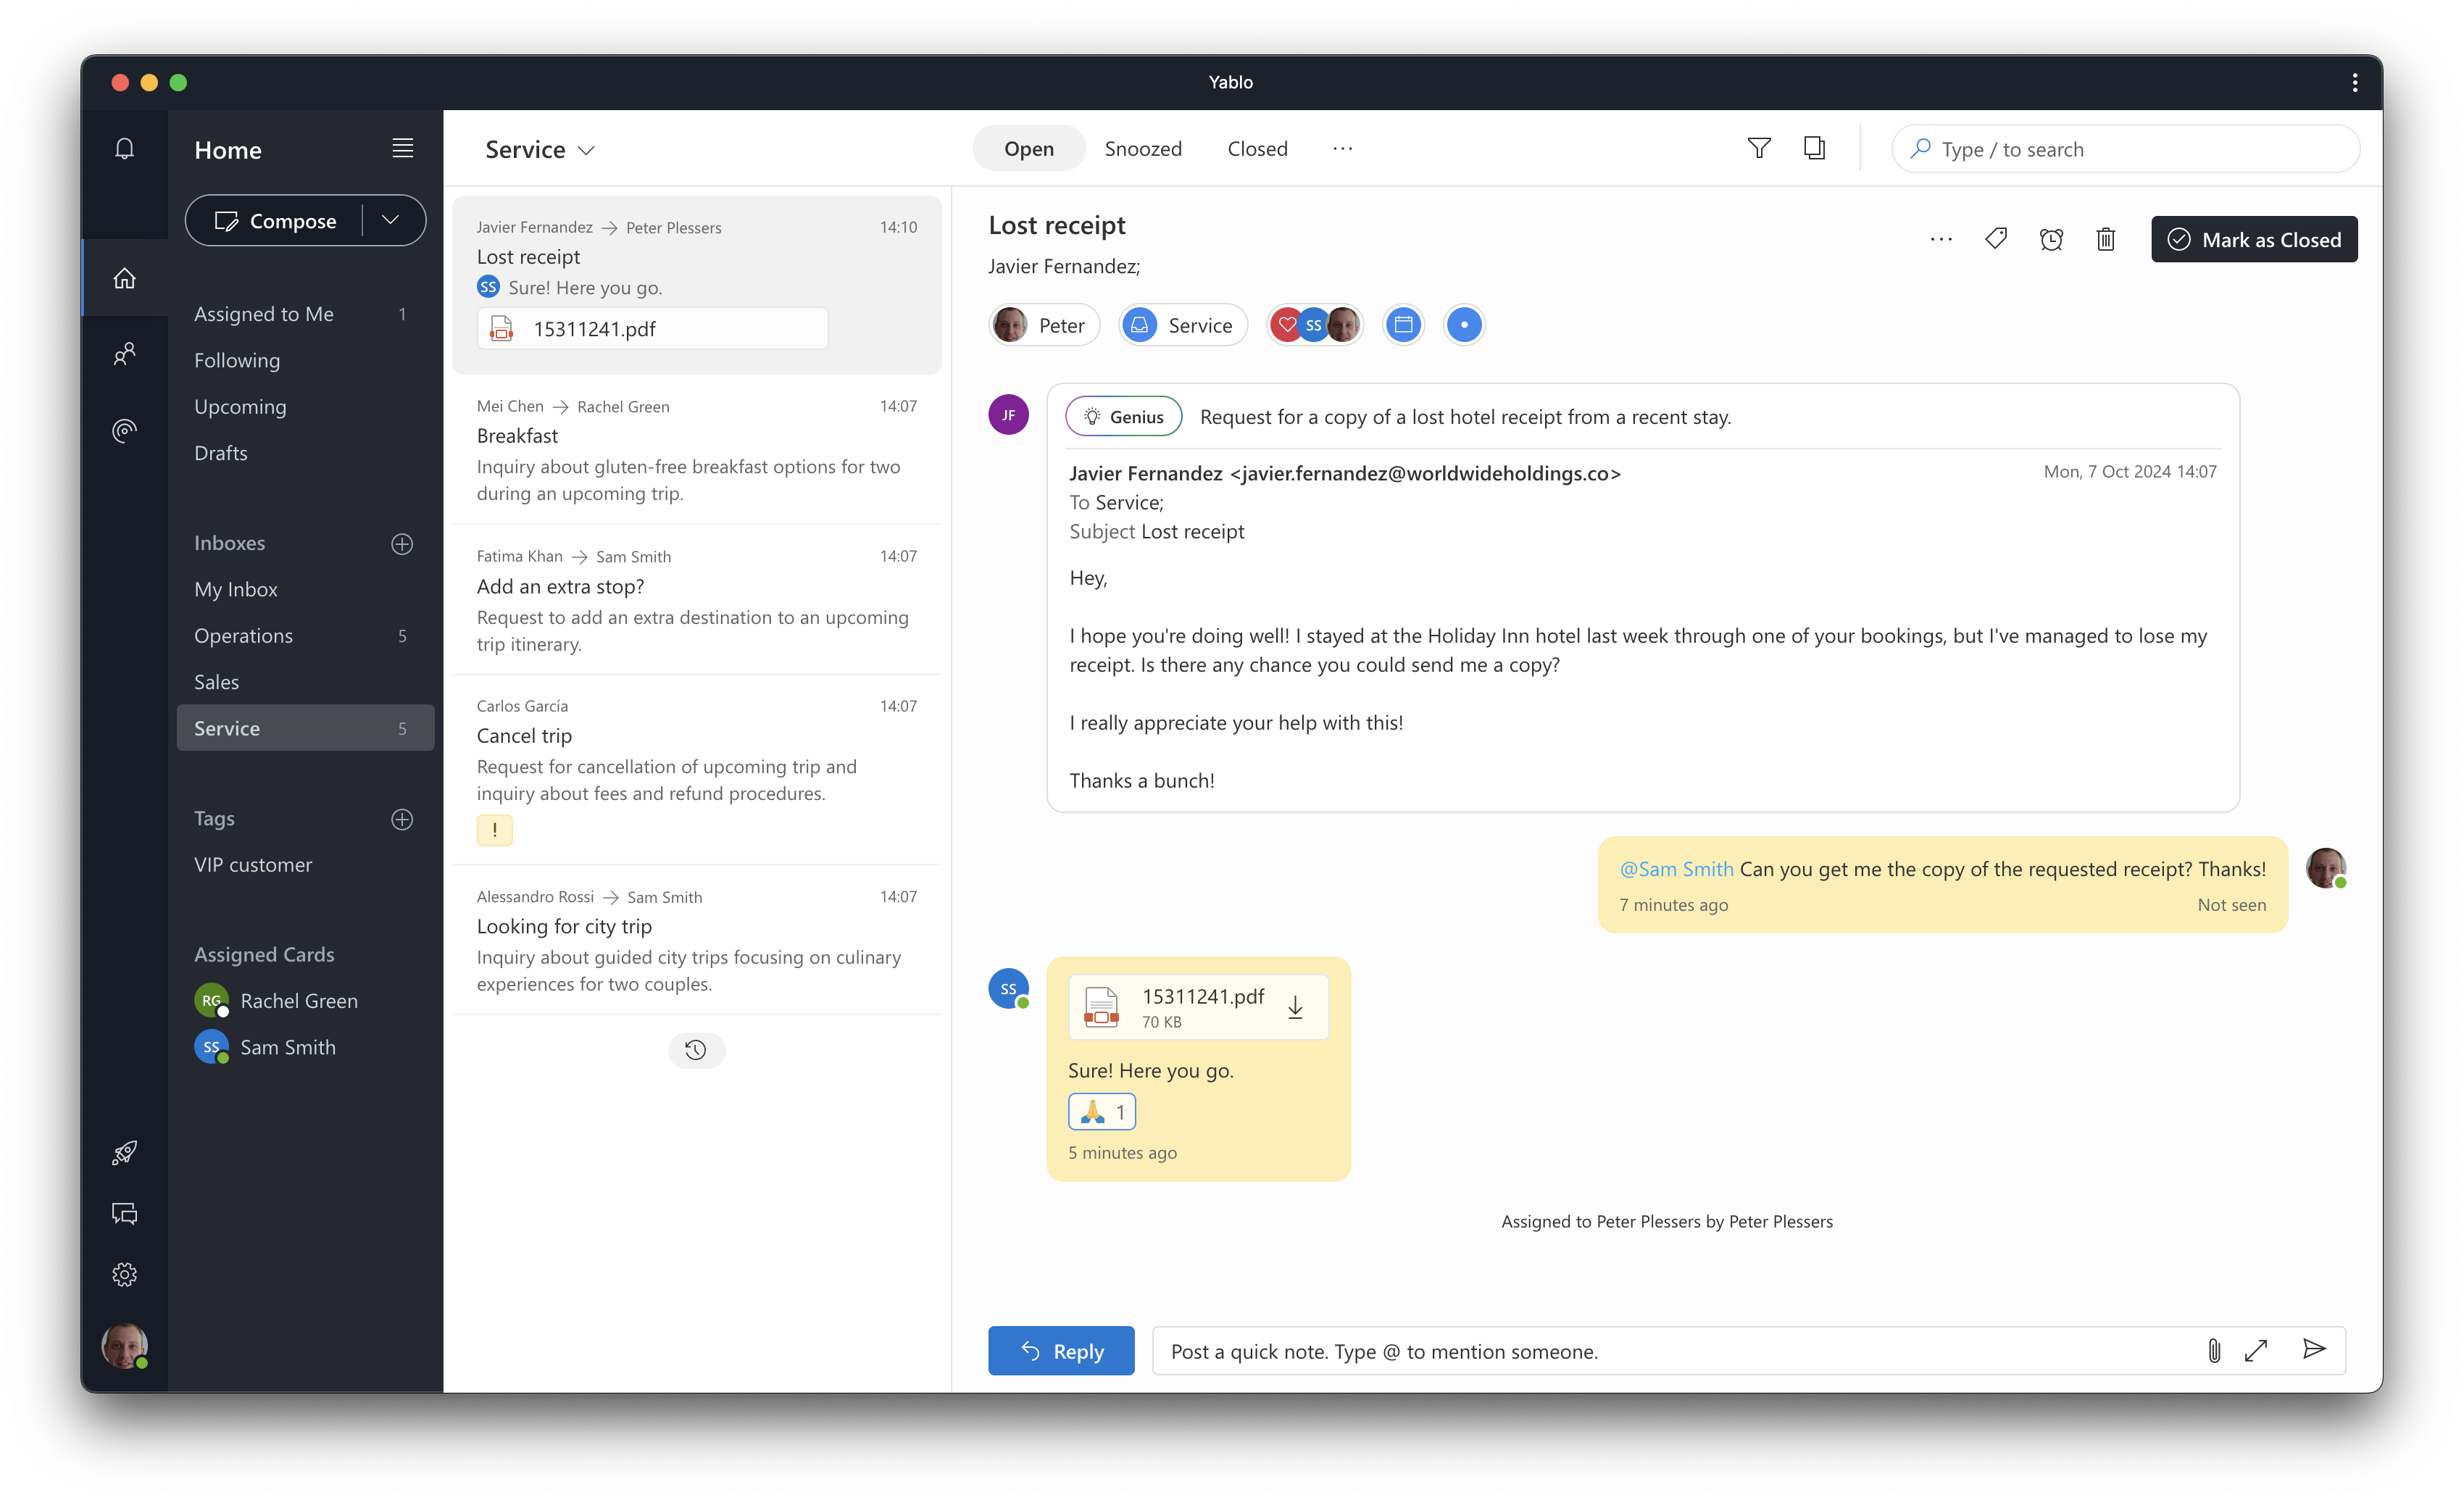The image size is (2464, 1500).
Task: Expand the note editor with arrows icon
Action: click(x=2256, y=1351)
